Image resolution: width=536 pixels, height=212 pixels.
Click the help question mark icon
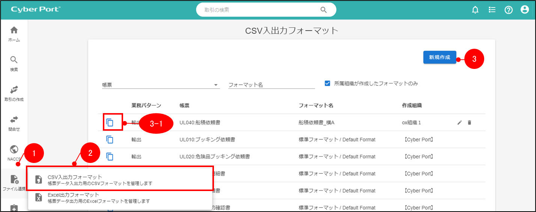(509, 10)
